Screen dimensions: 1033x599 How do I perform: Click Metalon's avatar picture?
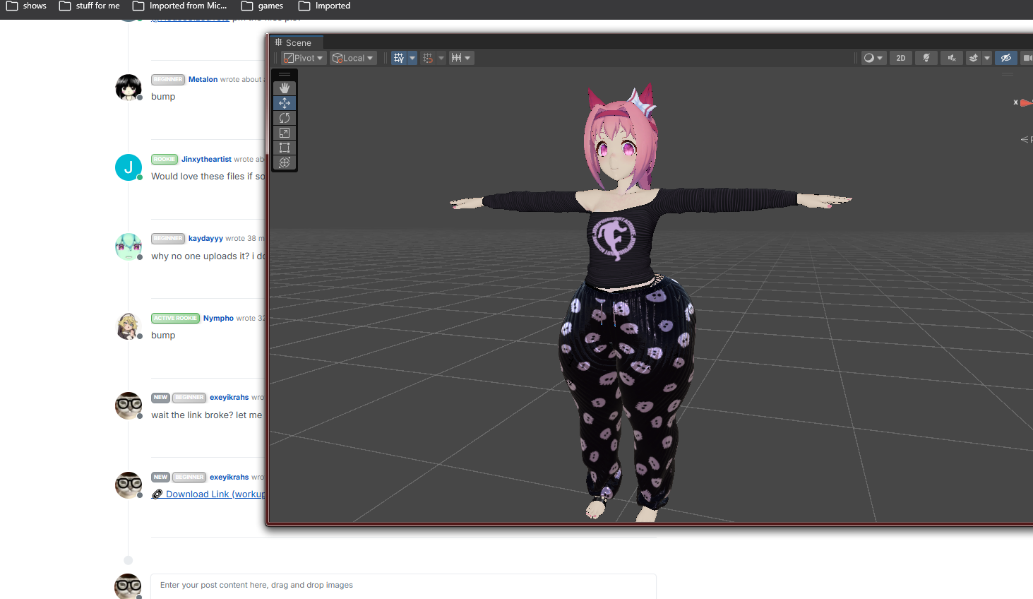click(x=129, y=88)
